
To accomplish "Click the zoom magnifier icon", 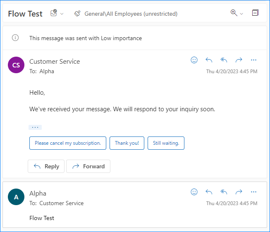I will [x=234, y=13].
